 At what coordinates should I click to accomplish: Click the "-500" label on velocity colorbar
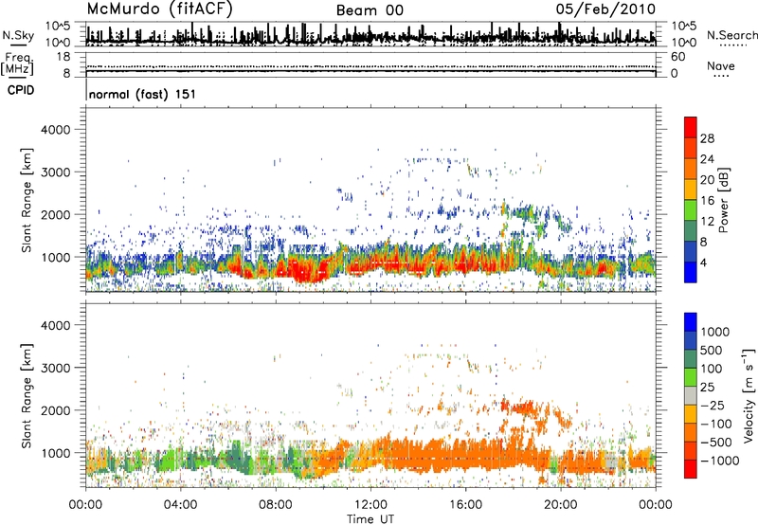click(716, 443)
